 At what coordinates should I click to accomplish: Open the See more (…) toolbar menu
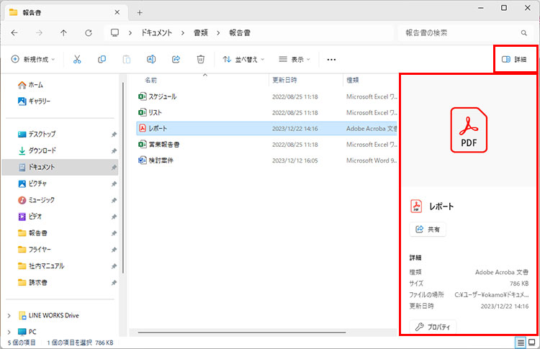tap(331, 59)
